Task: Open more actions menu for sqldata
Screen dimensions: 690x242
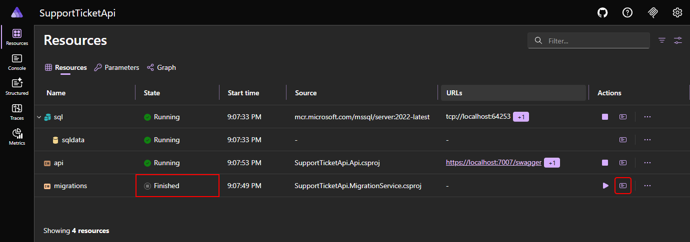Action: click(647, 140)
